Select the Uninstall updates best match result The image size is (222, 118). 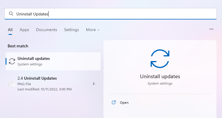point(53,61)
